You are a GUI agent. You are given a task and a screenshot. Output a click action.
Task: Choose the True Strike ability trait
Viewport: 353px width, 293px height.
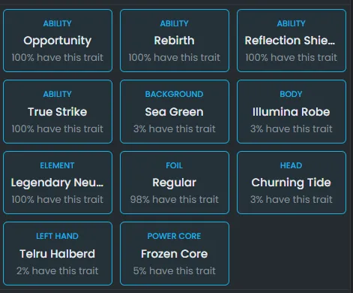[x=58, y=112]
